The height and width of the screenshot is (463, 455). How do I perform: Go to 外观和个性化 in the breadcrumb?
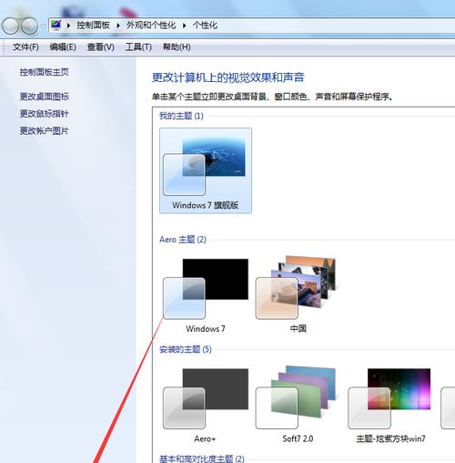[151, 26]
